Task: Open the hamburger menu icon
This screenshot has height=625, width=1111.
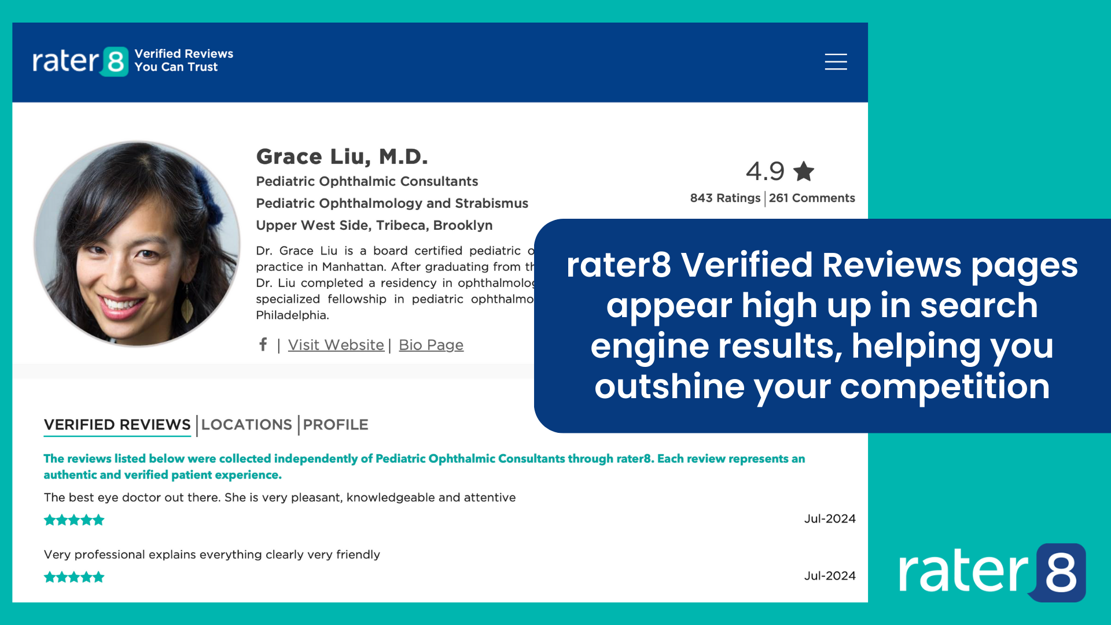Action: pos(836,61)
